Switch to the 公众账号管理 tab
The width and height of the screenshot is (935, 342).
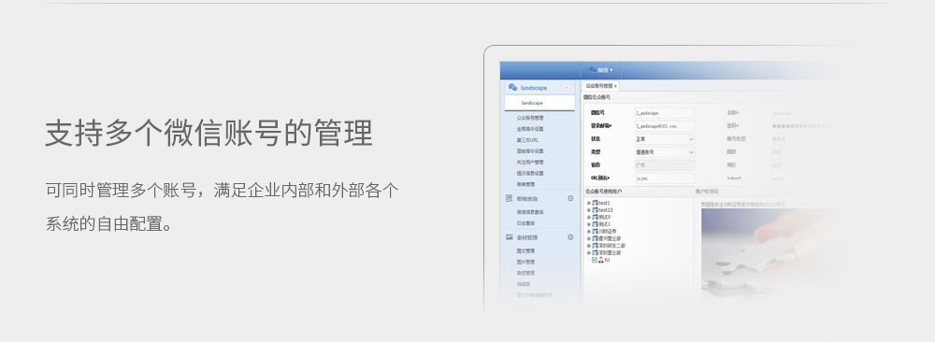click(x=598, y=86)
